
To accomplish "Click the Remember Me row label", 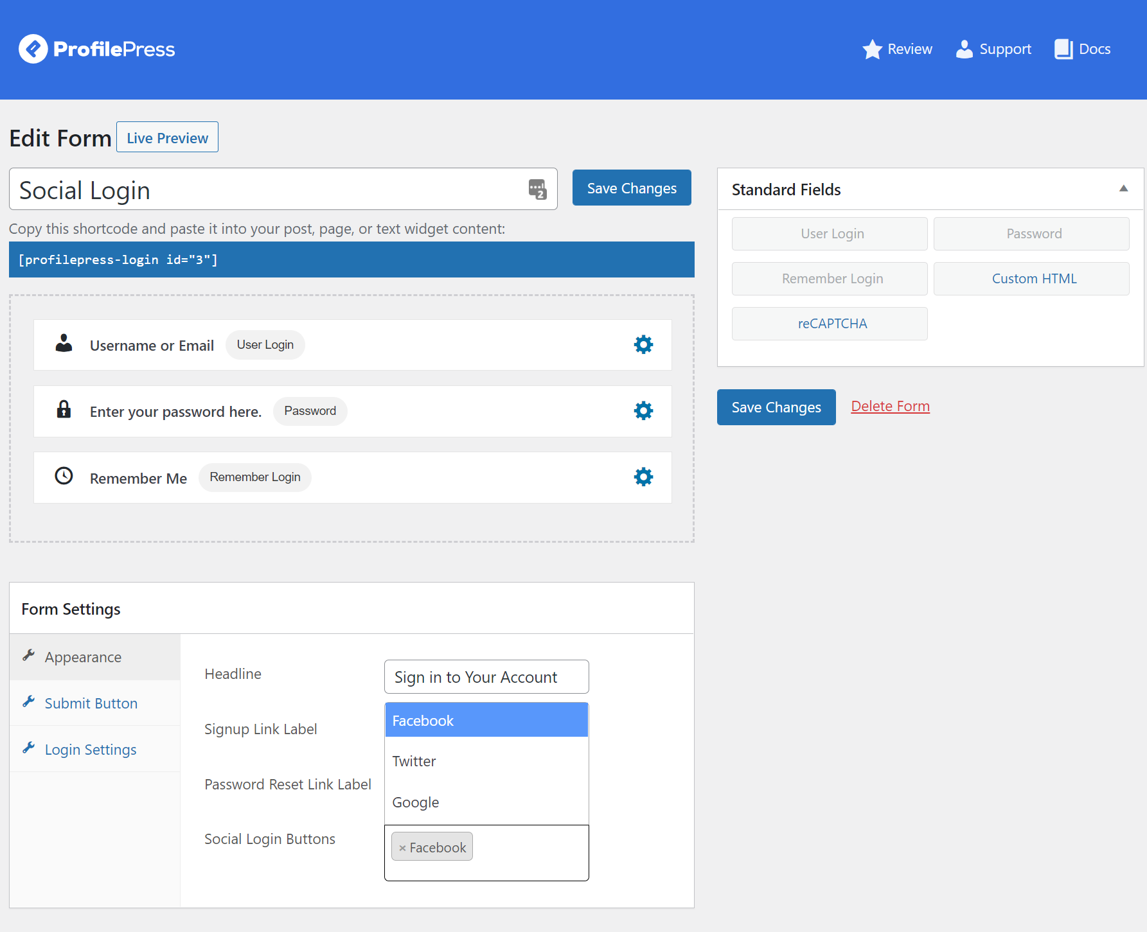I will (x=138, y=479).
